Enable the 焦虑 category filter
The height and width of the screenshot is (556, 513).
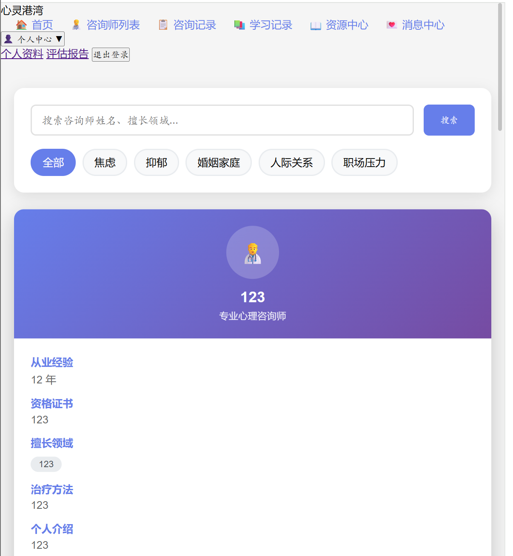pos(105,162)
